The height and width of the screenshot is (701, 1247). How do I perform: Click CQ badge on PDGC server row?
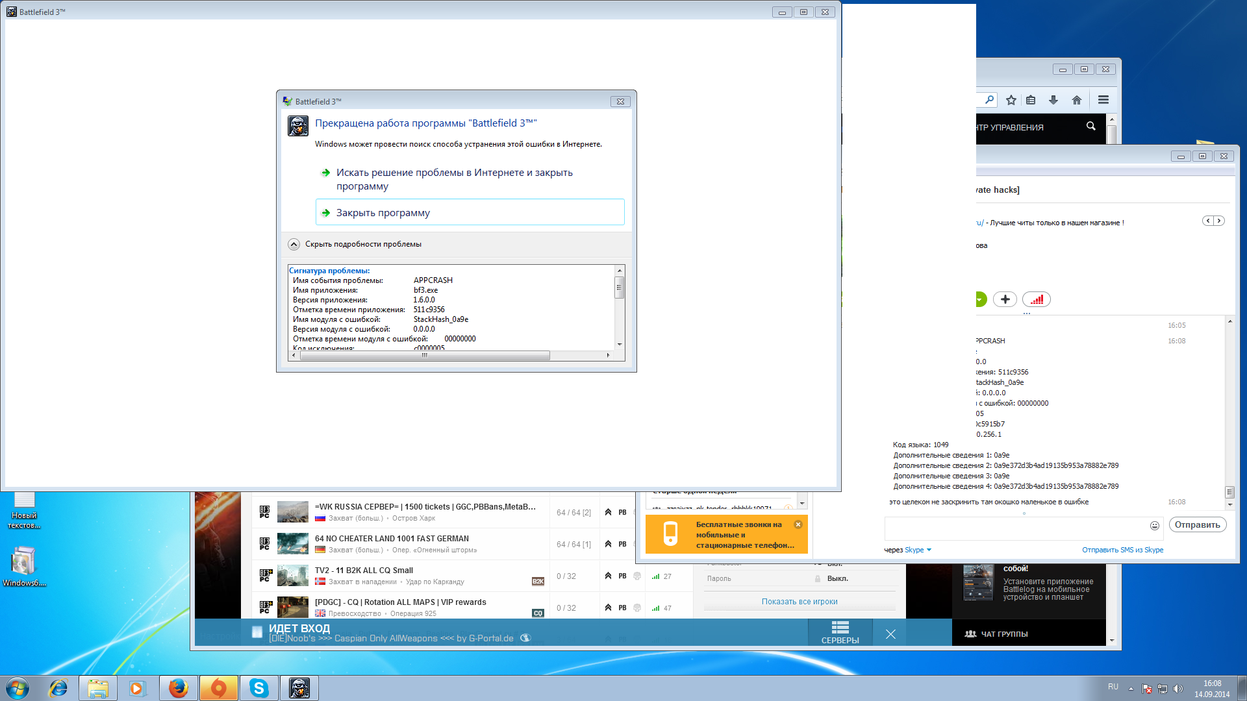[538, 613]
